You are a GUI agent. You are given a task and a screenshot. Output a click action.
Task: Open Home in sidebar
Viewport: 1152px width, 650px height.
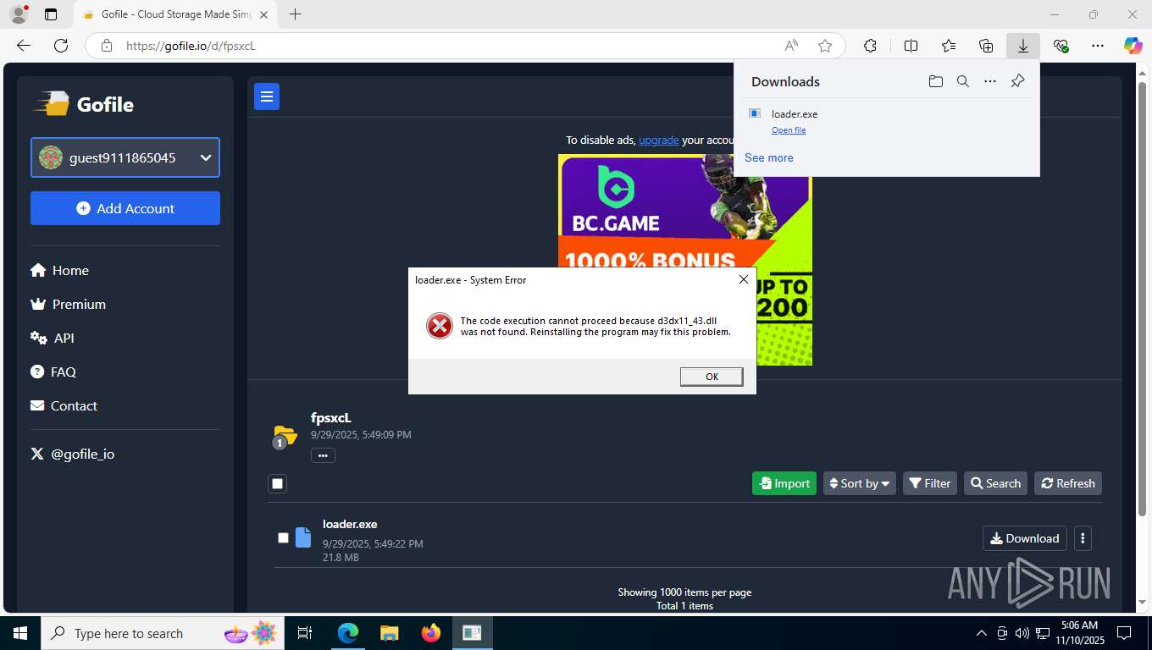(x=60, y=270)
